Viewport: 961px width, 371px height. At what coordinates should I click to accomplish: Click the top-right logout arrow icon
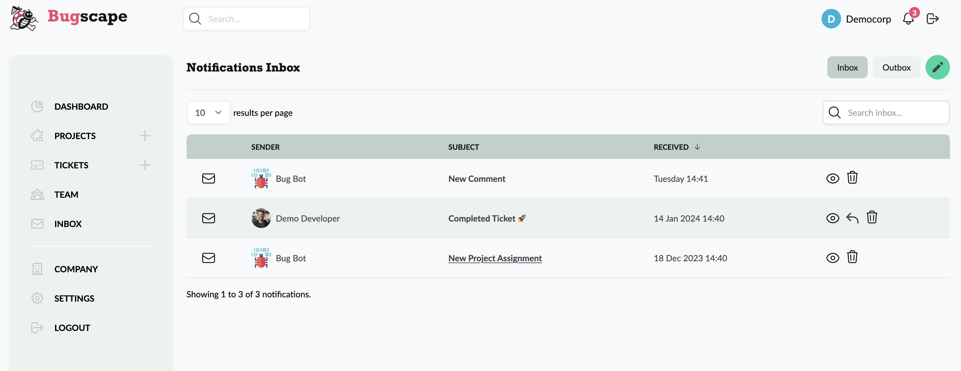coord(932,19)
